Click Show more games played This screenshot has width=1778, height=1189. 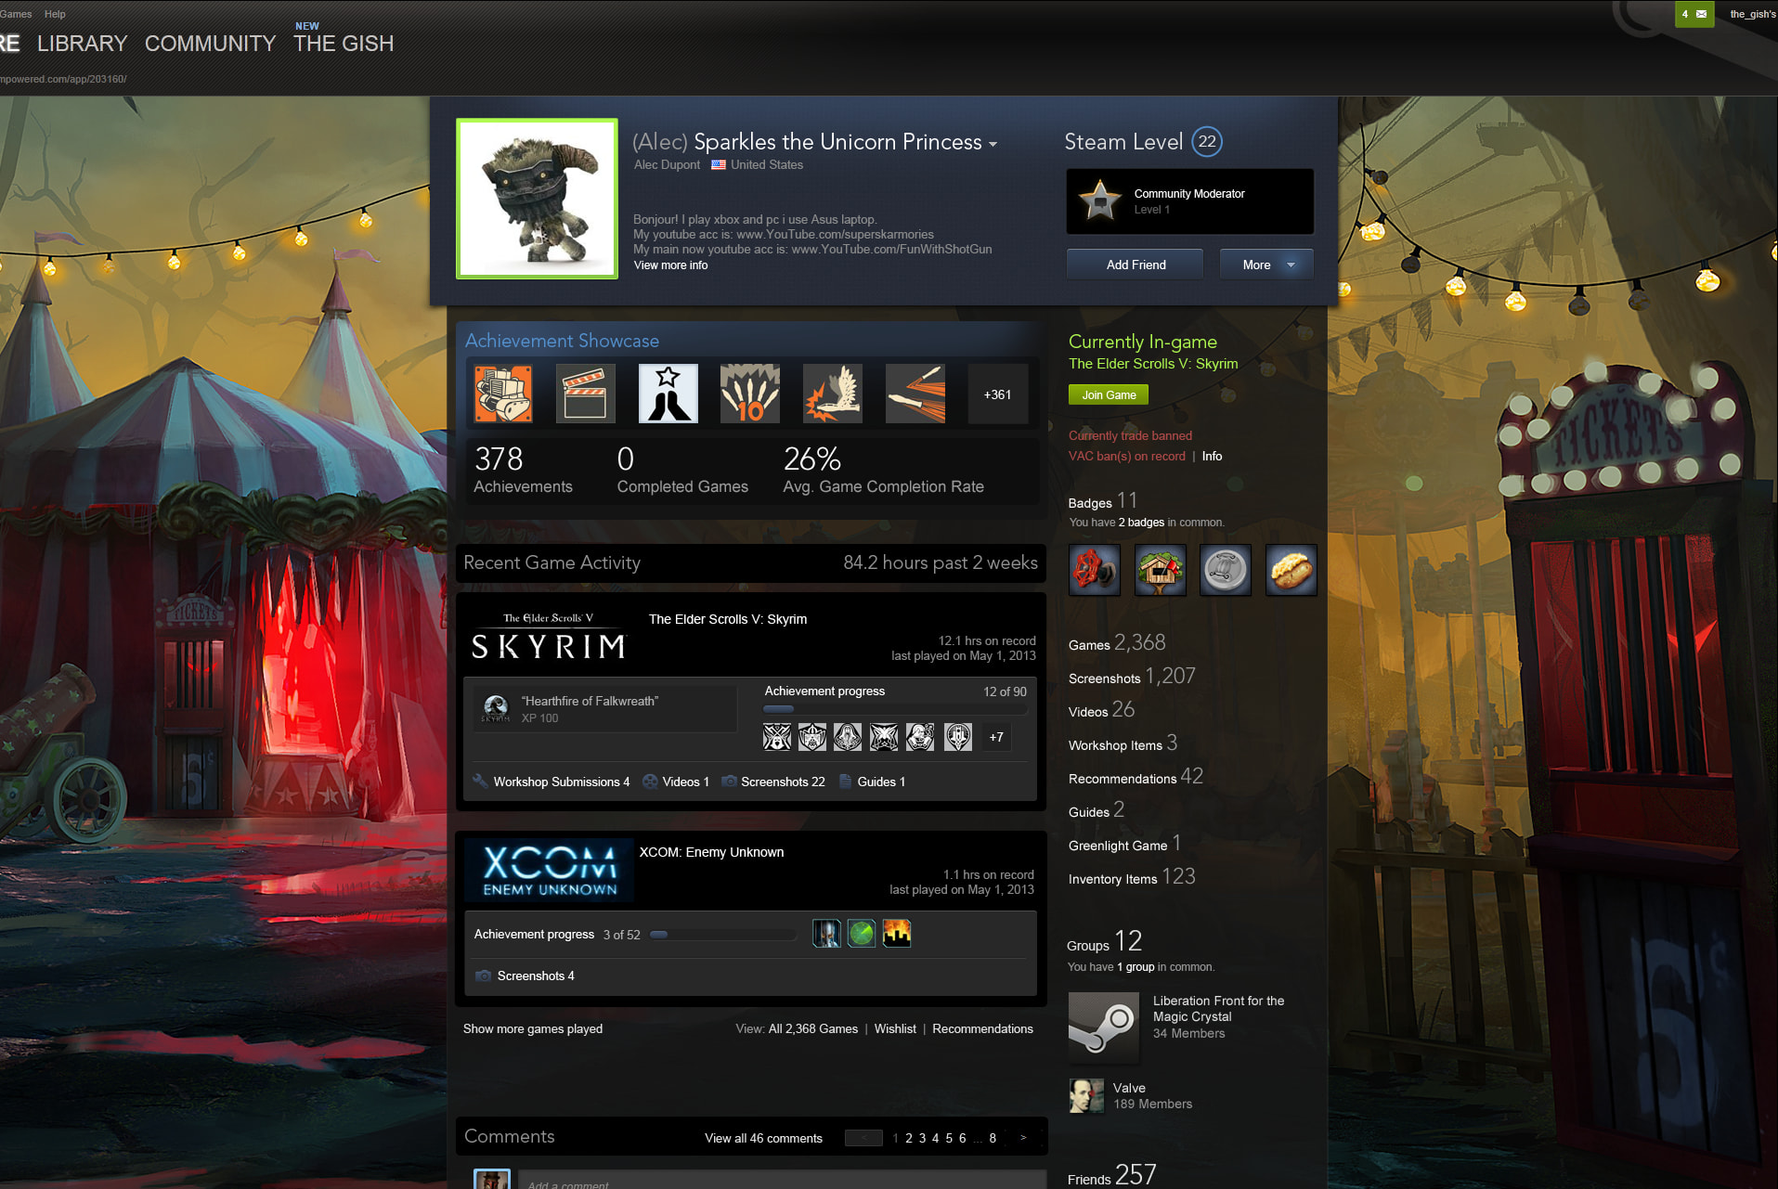(533, 1028)
